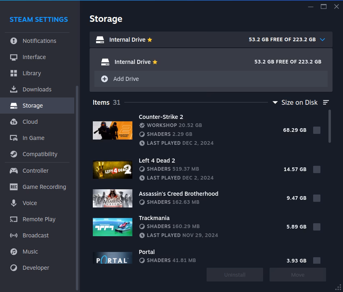Screen dimensions: 343x292
Task: Open Broadcast settings
Action: [37, 235]
